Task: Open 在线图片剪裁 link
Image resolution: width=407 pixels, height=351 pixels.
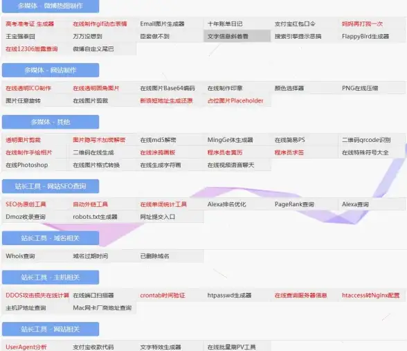Action: click(x=90, y=101)
